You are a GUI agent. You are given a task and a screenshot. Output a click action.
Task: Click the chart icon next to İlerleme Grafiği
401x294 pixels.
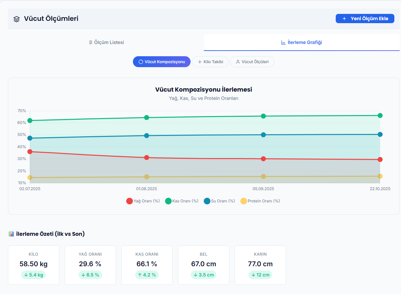click(x=283, y=42)
